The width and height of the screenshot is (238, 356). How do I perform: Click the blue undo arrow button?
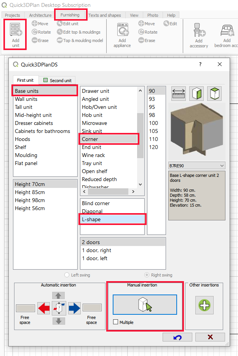[x=177, y=337]
